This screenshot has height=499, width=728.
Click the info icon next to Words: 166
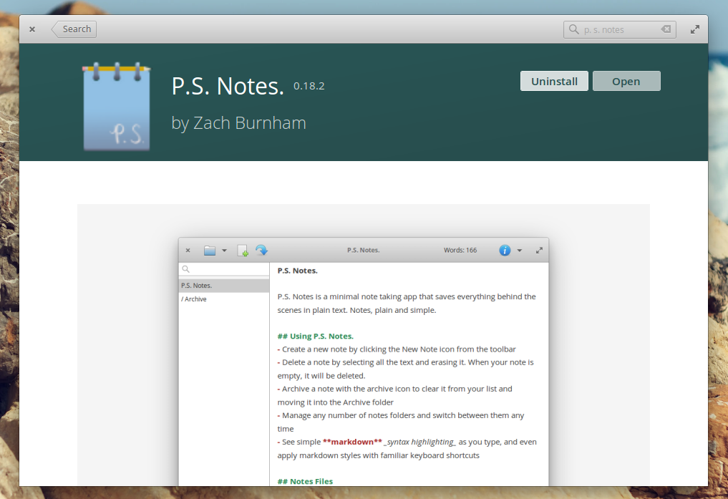point(504,250)
